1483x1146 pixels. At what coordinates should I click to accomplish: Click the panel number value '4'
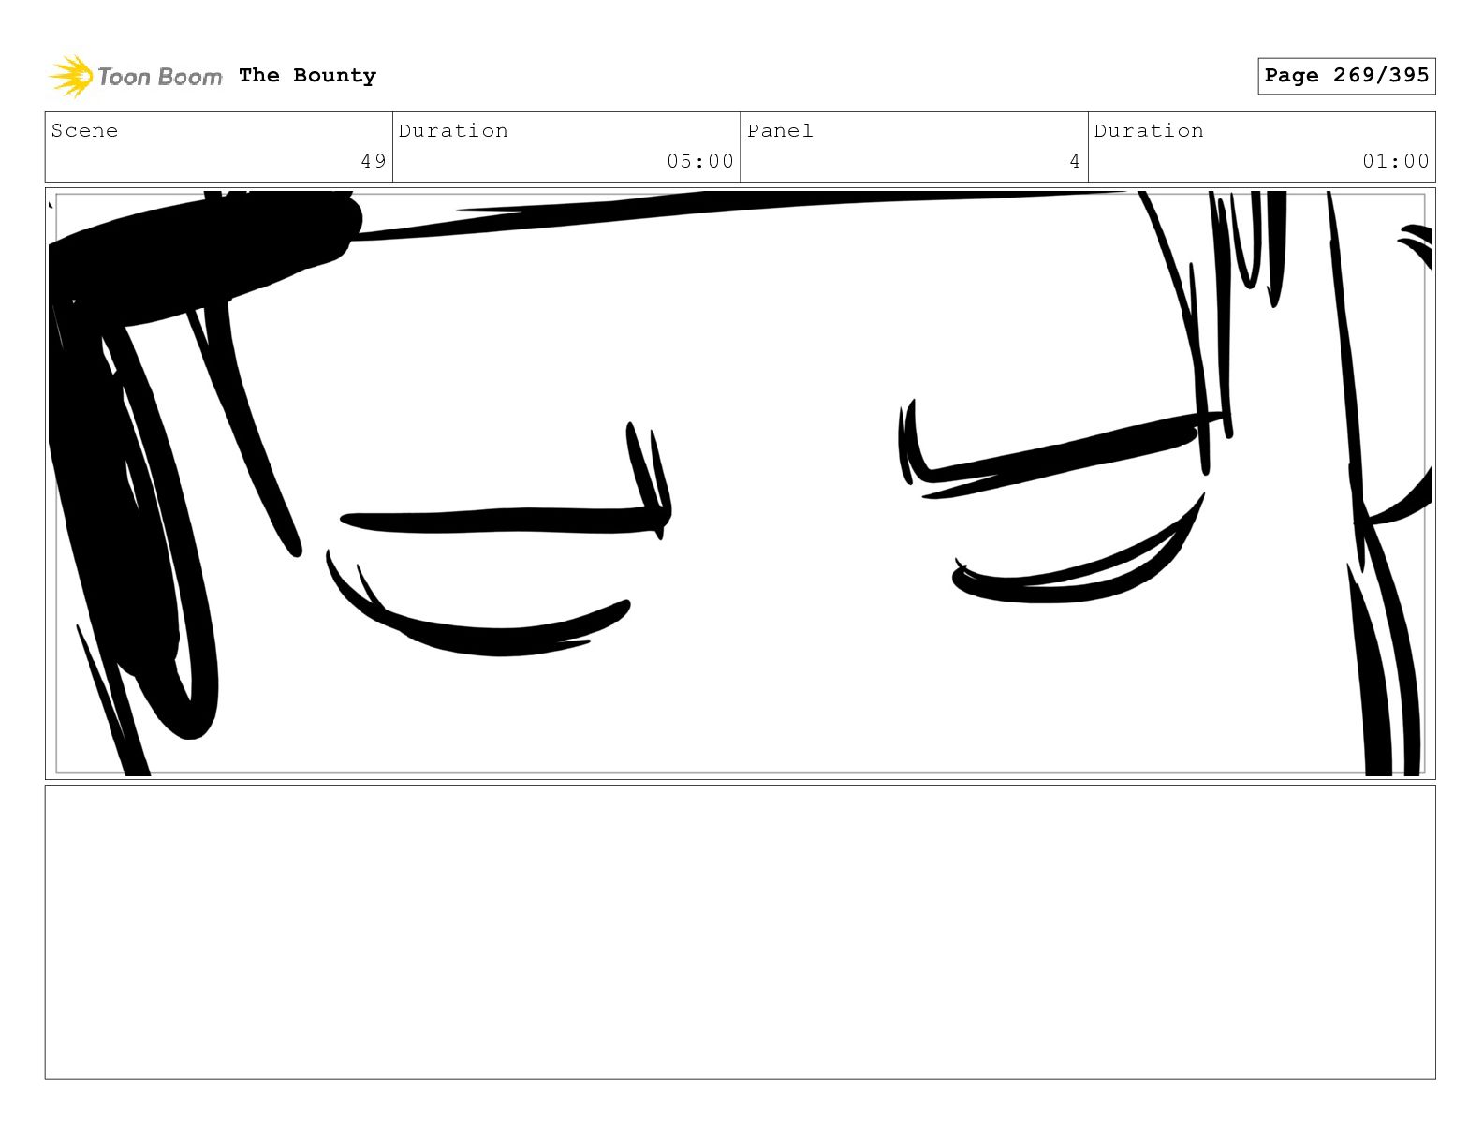[1075, 161]
